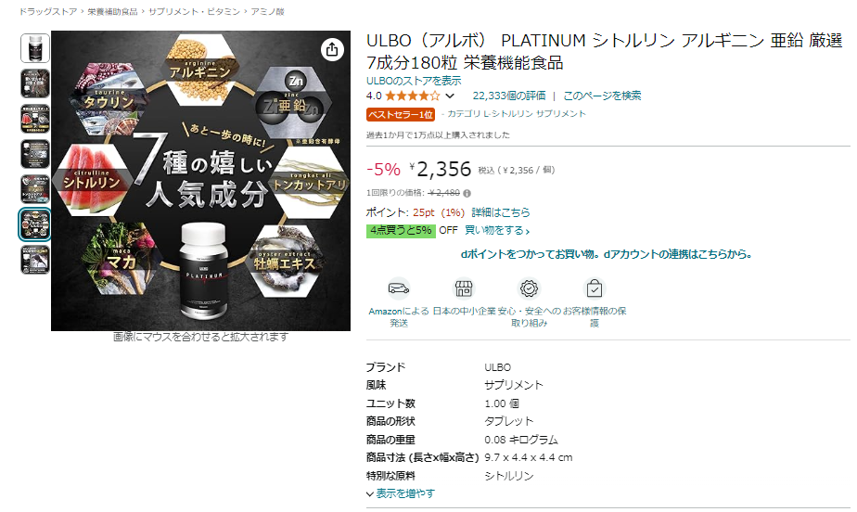Click the 詳細はこちら points link

point(501,212)
